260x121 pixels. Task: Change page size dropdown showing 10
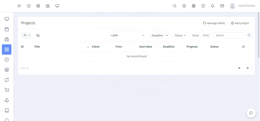[x=26, y=35]
